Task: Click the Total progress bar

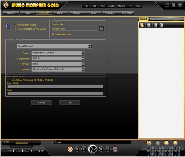Action: click(x=55, y=94)
